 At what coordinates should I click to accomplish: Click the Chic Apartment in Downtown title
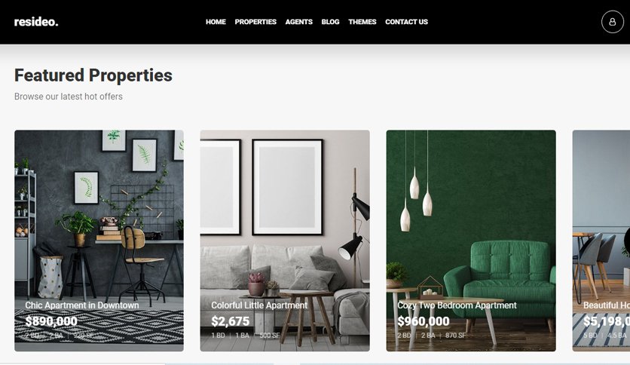[x=82, y=305]
